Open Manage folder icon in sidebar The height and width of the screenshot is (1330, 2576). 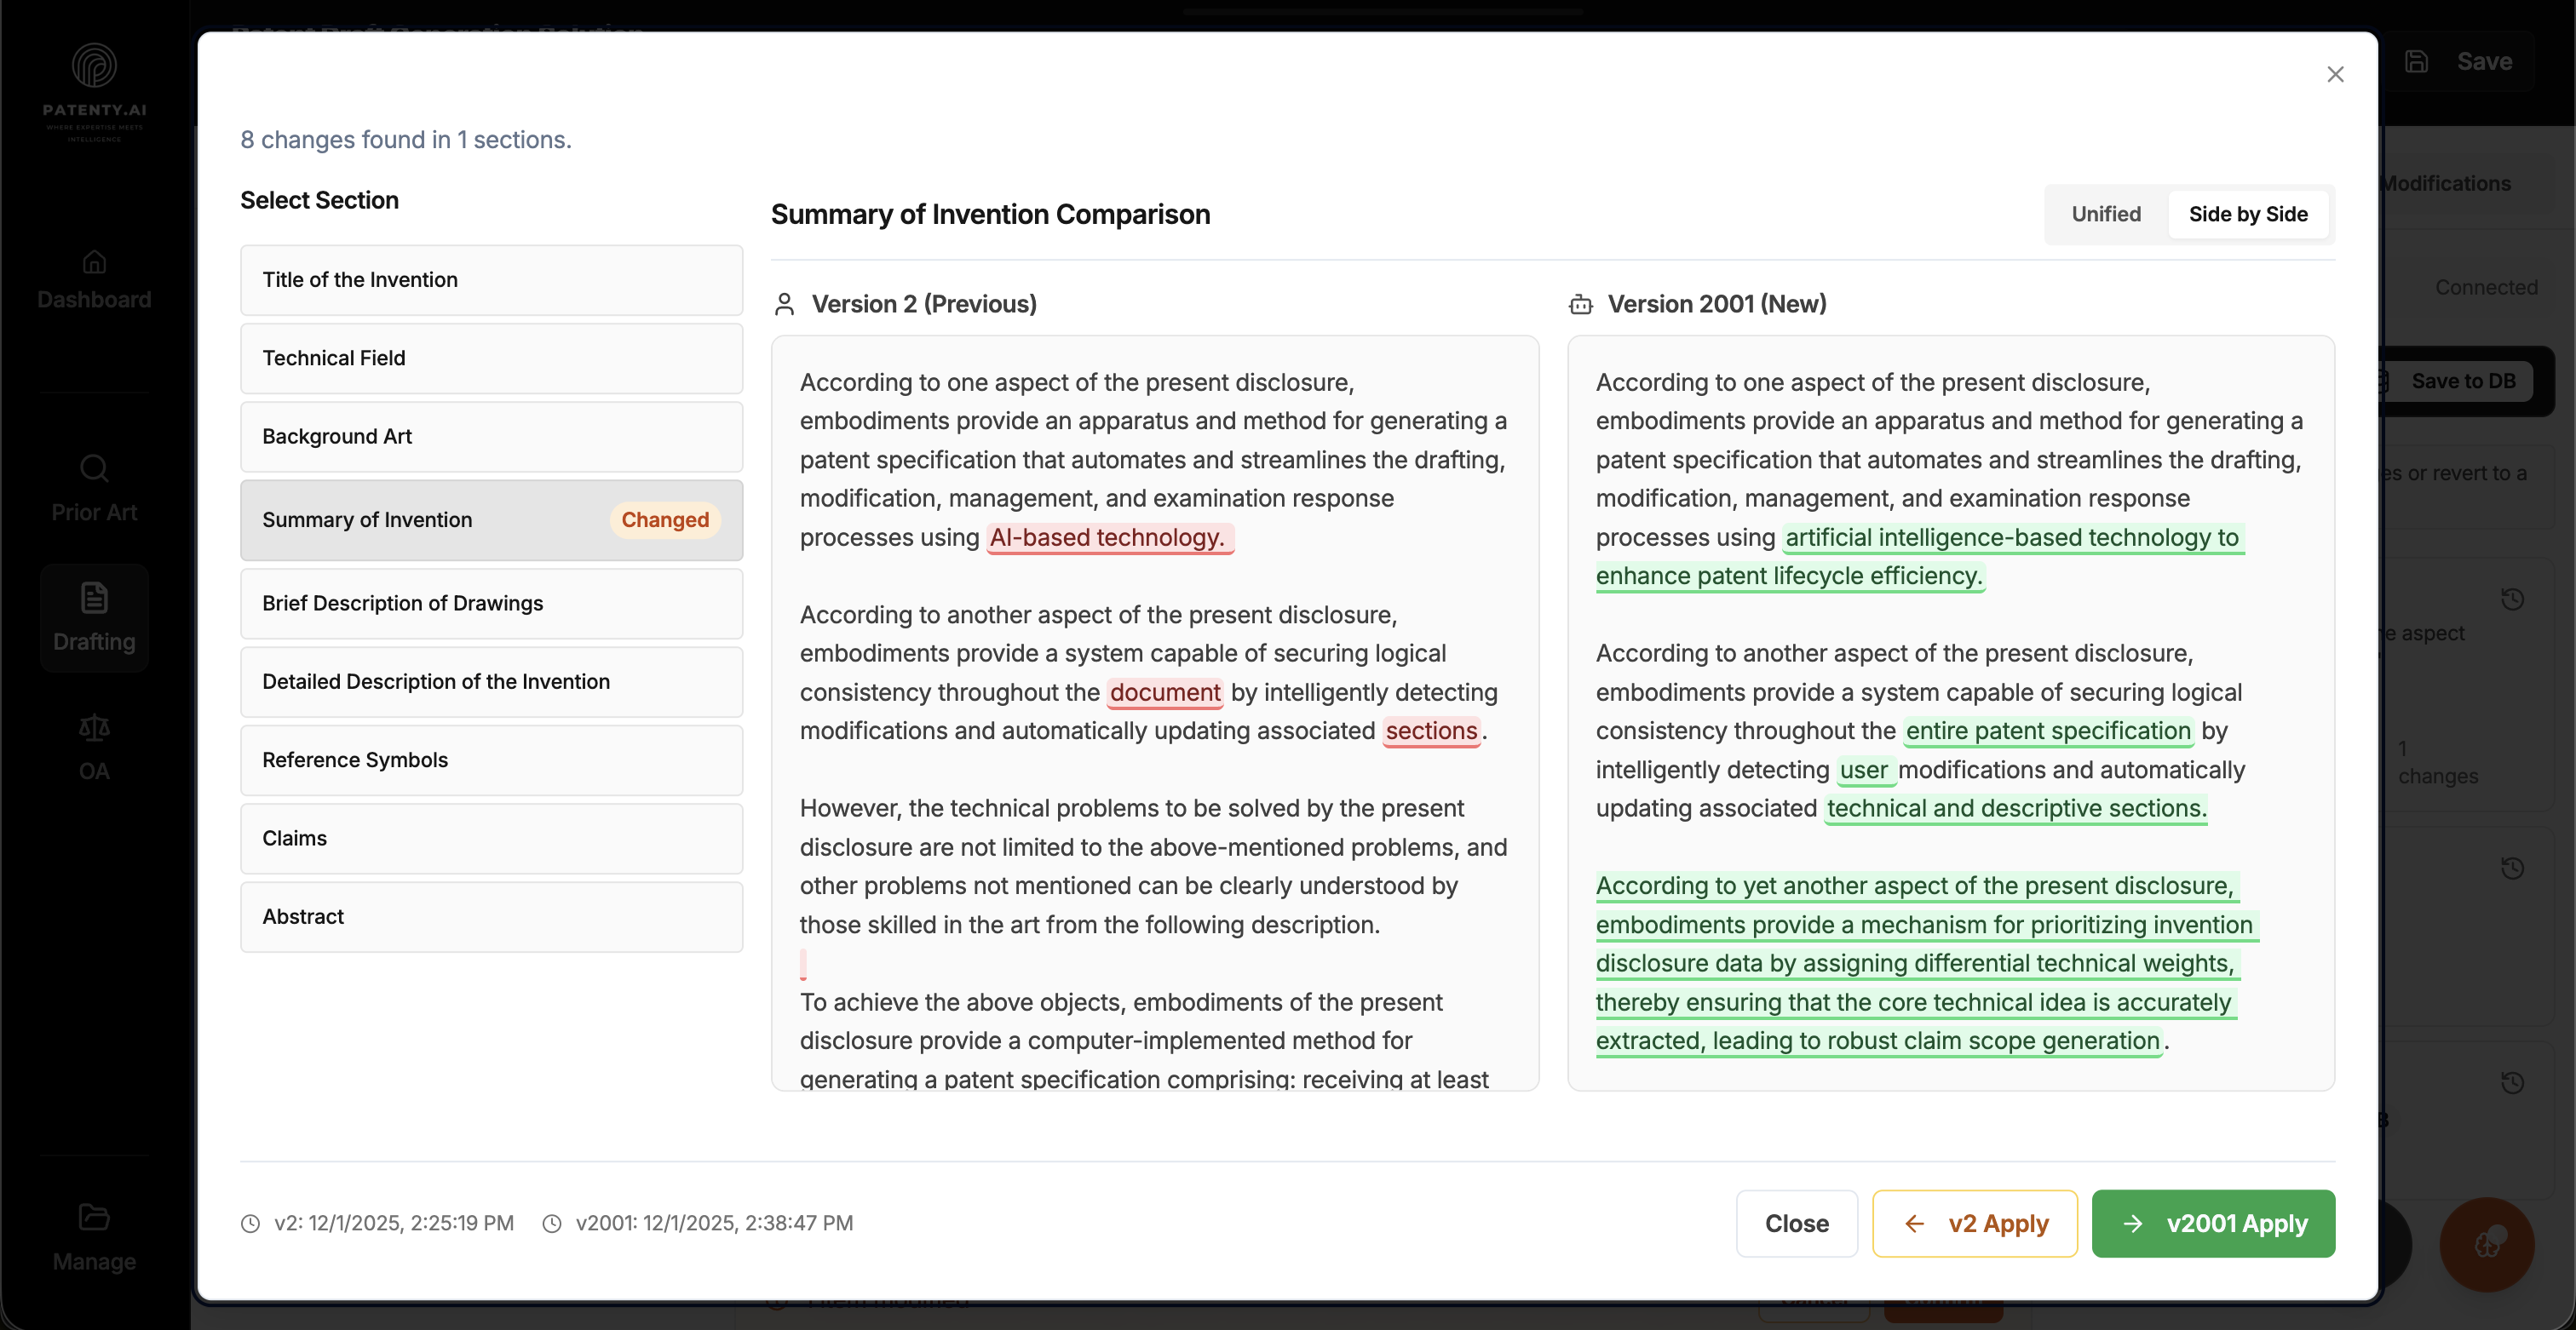94,1217
